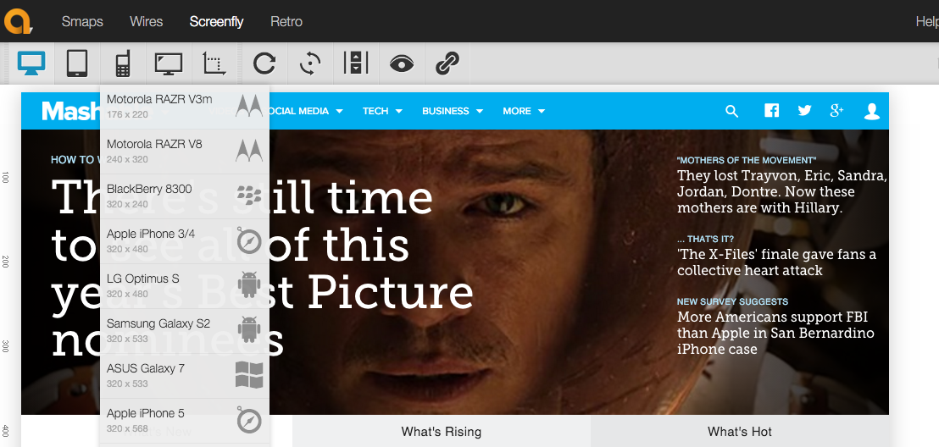Open the custom screen size tool
The width and height of the screenshot is (939, 447).
pyautogui.click(x=214, y=63)
